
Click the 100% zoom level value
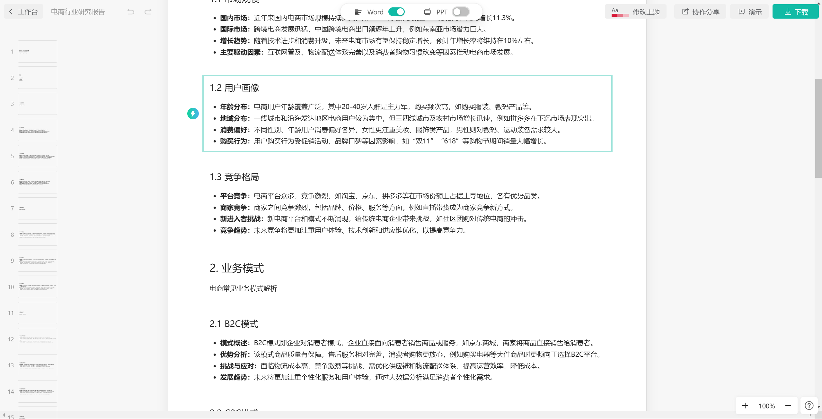pyautogui.click(x=767, y=406)
